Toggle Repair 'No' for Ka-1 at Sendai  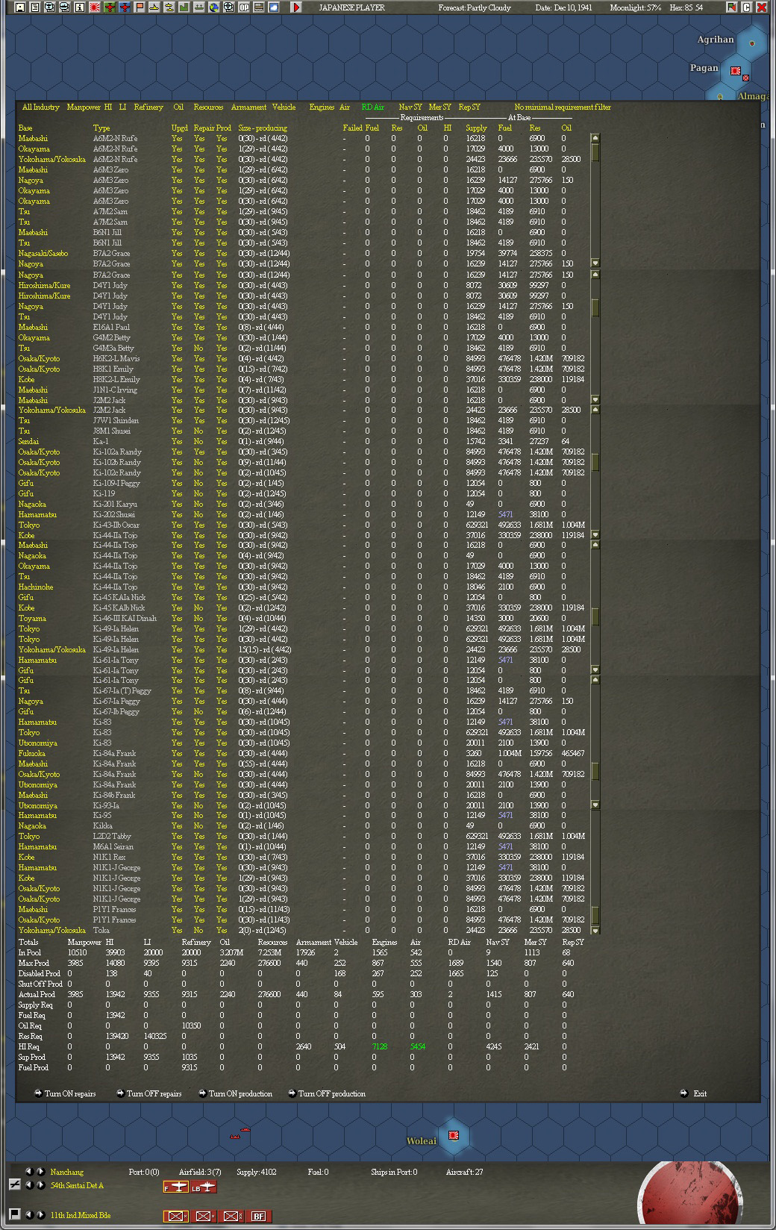(198, 441)
